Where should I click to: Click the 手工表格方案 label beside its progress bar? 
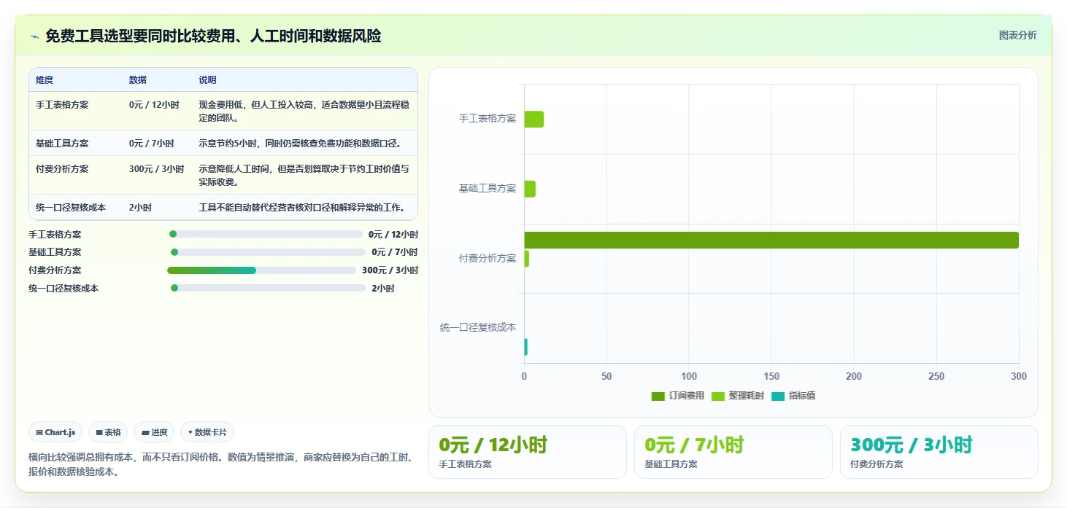pyautogui.click(x=55, y=235)
